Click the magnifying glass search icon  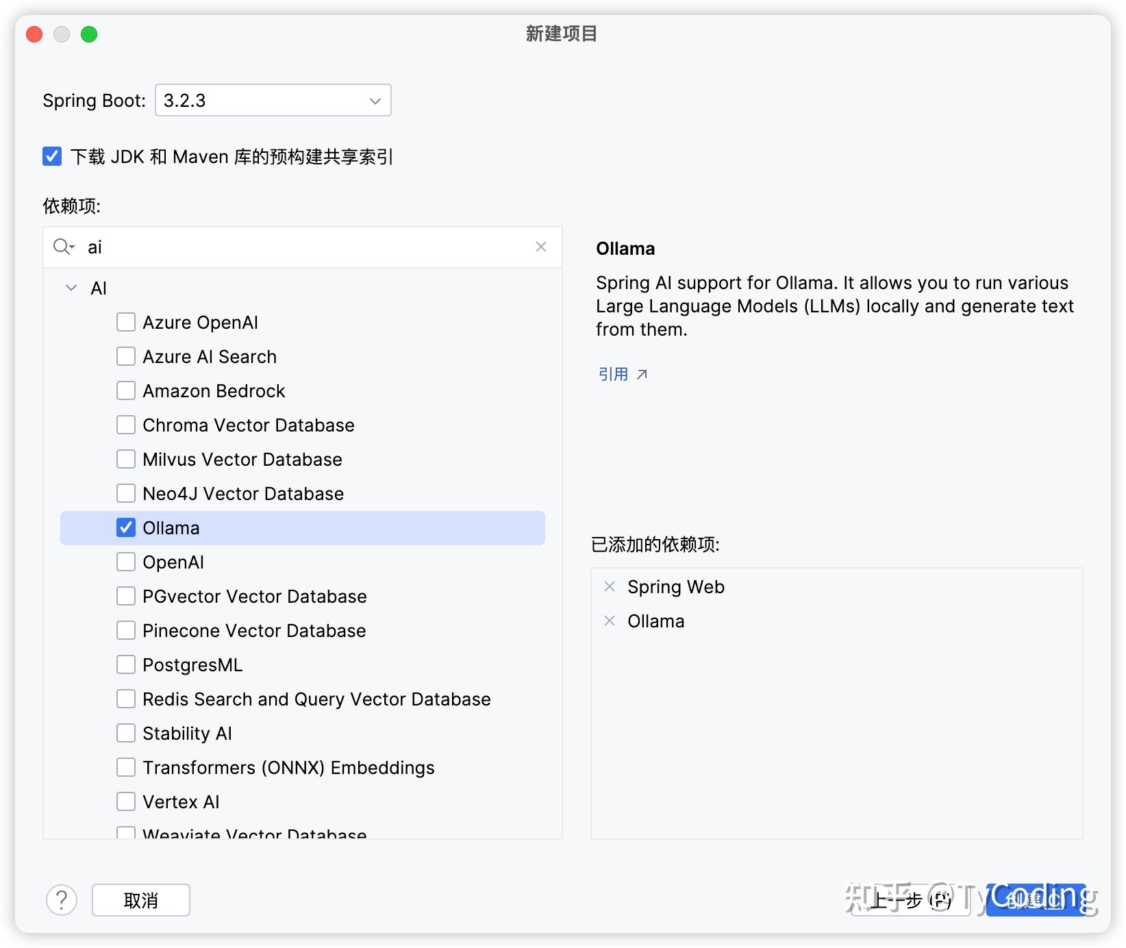63,247
